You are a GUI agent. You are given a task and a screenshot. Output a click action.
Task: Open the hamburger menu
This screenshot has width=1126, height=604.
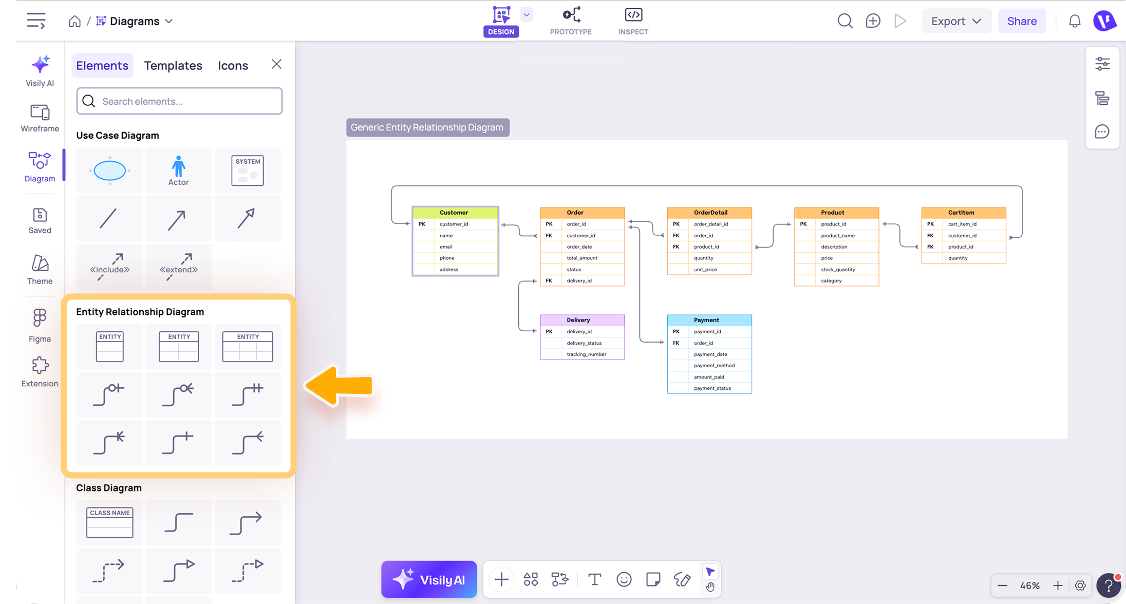[36, 21]
